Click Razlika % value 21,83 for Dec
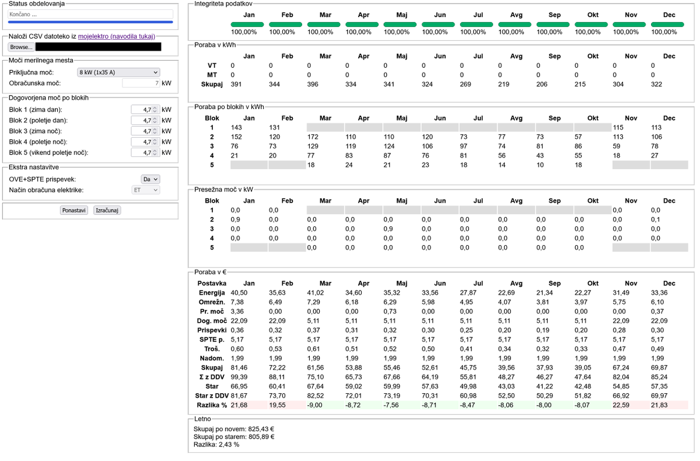Viewport: 700px width, 461px height. [659, 405]
